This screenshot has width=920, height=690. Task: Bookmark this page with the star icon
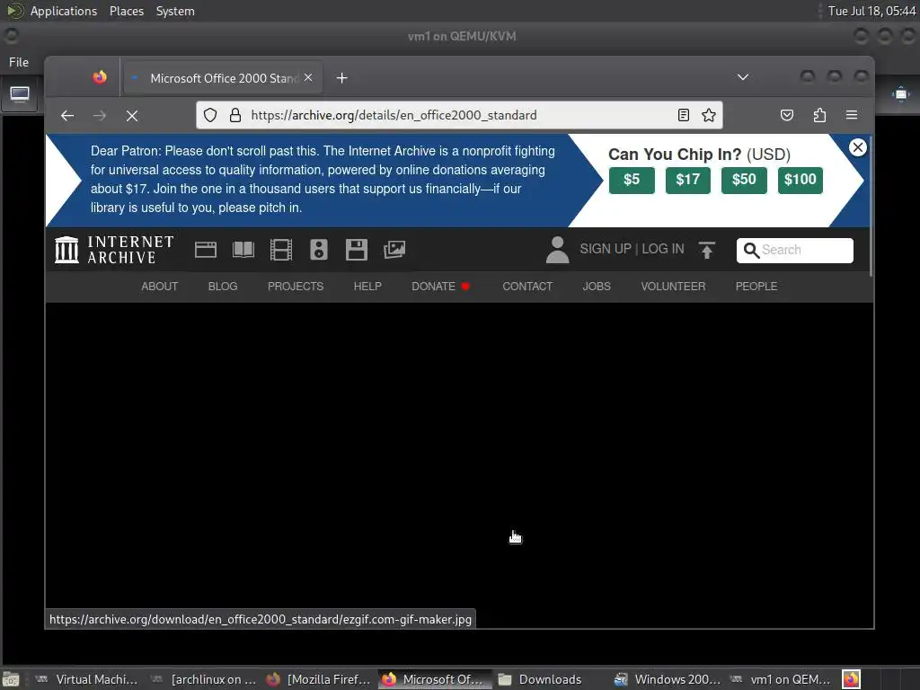[709, 115]
